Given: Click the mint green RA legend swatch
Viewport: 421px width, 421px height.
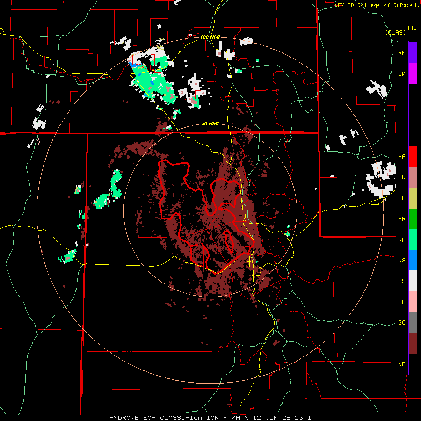Looking at the screenshot, I should point(413,240).
